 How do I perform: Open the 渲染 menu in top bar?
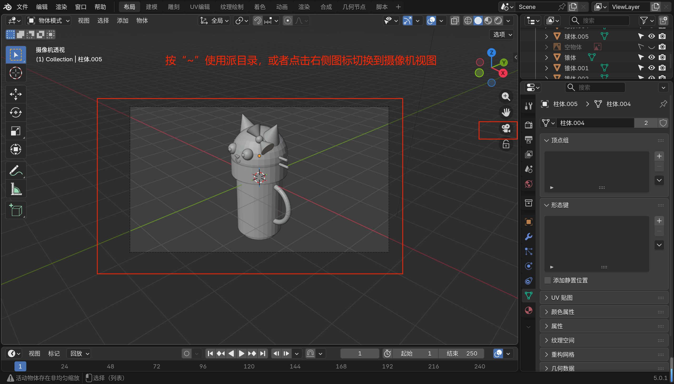pyautogui.click(x=61, y=7)
